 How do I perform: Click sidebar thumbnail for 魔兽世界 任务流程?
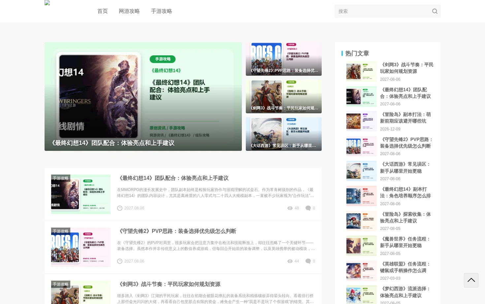(x=362, y=246)
